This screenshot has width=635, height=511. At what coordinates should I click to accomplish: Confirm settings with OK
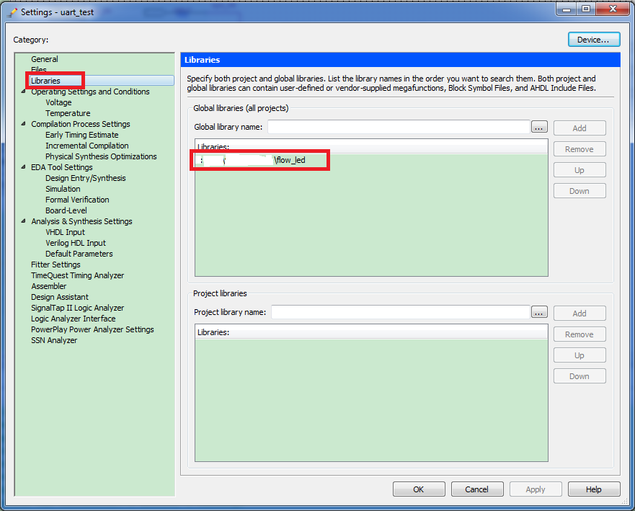point(419,489)
